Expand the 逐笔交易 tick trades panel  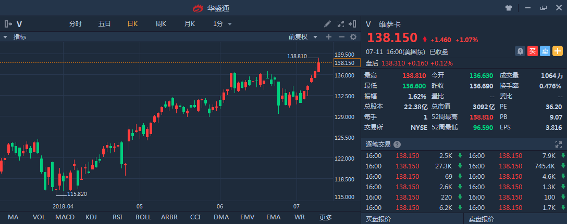(558, 144)
